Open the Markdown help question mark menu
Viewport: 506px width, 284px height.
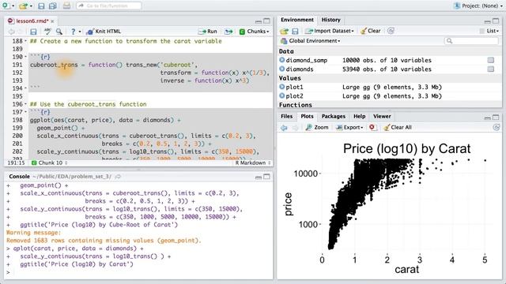(x=75, y=32)
